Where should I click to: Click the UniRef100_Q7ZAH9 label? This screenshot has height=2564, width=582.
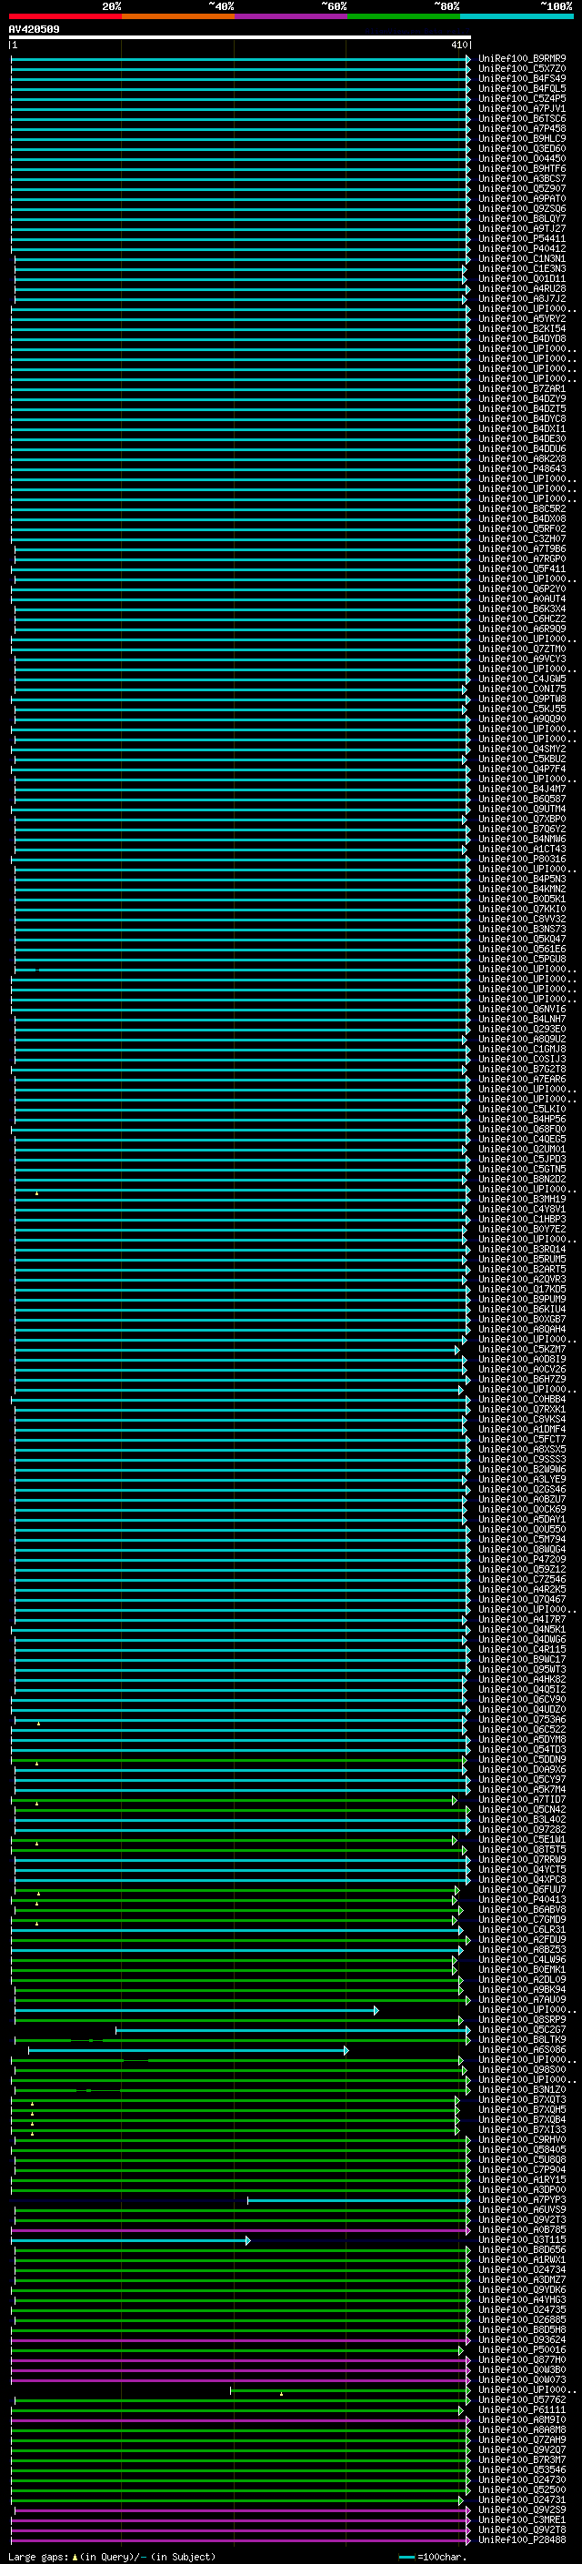click(521, 2439)
